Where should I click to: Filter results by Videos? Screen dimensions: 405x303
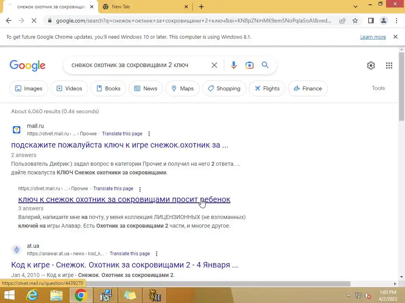[69, 88]
